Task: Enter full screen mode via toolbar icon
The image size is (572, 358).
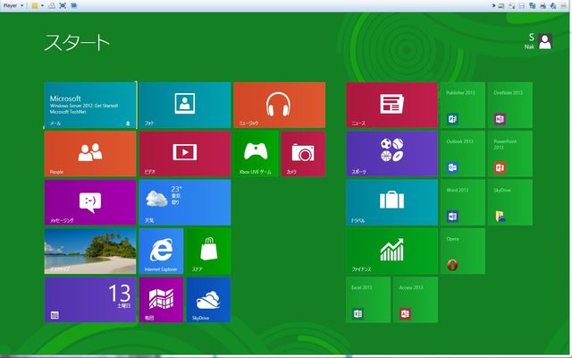Action: (x=63, y=5)
